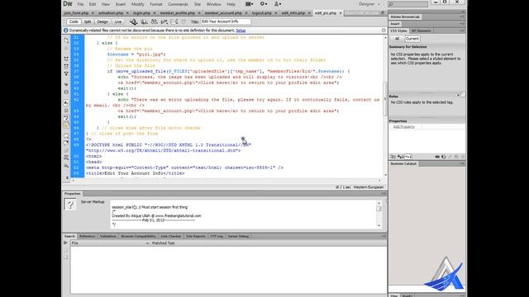Click Select Parent Tag icon
Image resolution: width=529 pixels, height=297 pixels.
pyautogui.click(x=66, y=84)
